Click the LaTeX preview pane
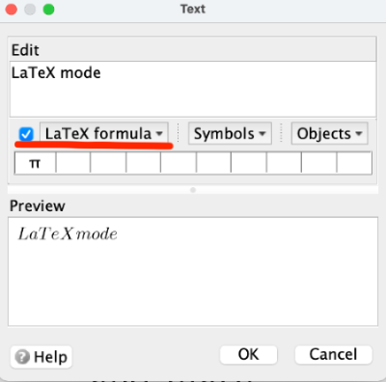Screen dimensions: 386x382 click(x=193, y=272)
